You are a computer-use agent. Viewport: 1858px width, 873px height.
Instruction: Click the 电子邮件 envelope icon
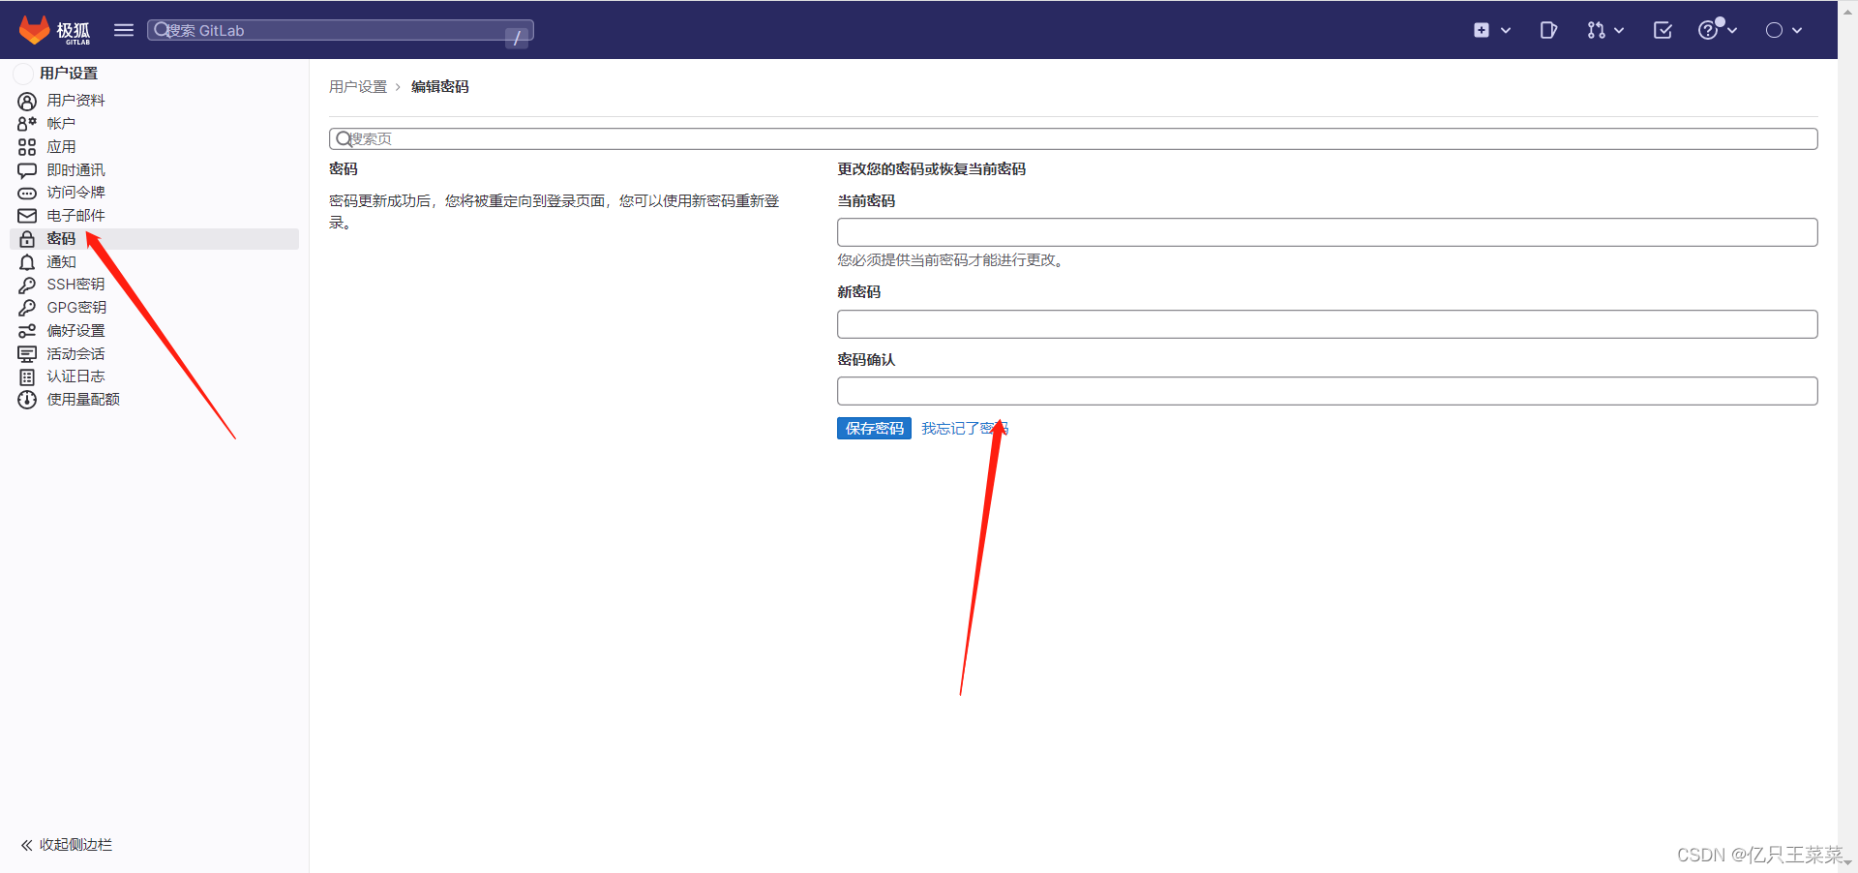pos(27,216)
